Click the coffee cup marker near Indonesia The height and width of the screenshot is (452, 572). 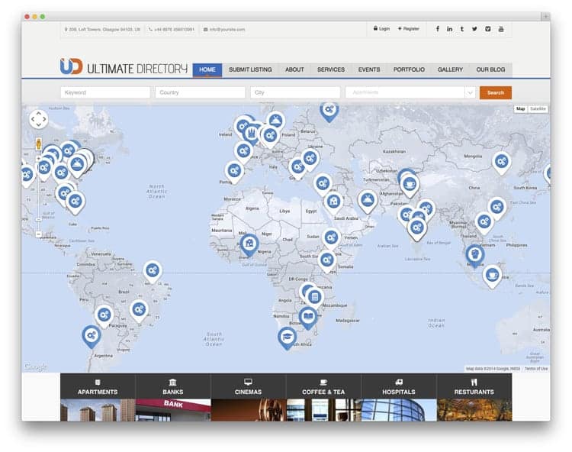(492, 275)
